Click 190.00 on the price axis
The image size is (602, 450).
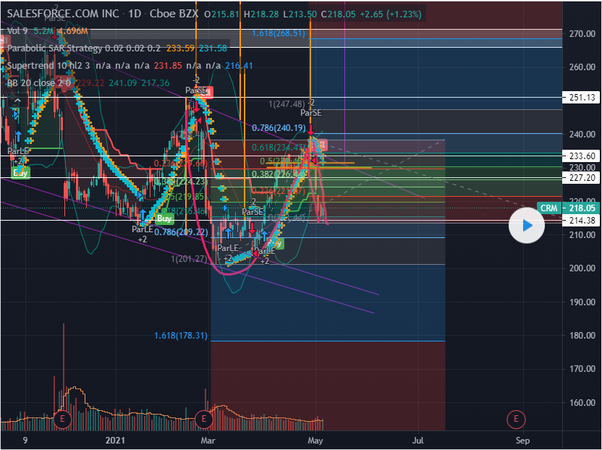[582, 302]
